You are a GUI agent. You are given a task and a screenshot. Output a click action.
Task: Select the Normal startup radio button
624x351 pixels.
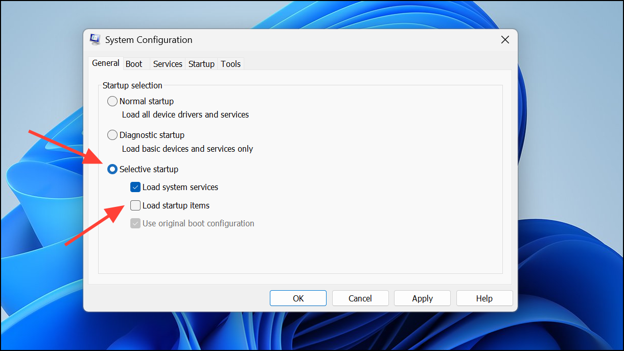pyautogui.click(x=112, y=101)
